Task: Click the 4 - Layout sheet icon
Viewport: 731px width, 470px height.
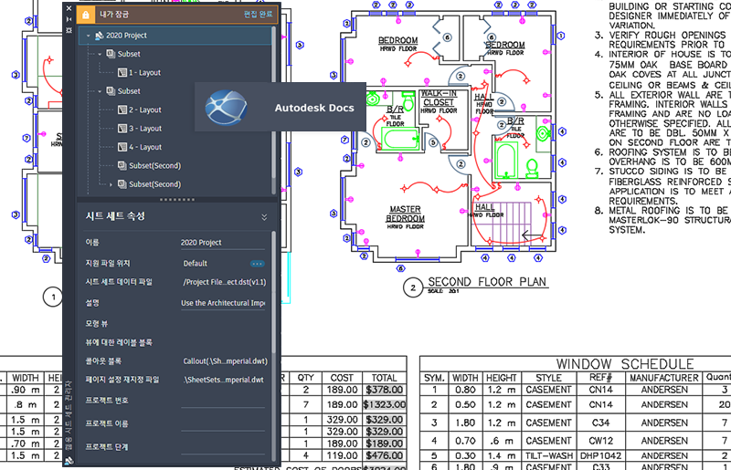Action: pyautogui.click(x=122, y=147)
